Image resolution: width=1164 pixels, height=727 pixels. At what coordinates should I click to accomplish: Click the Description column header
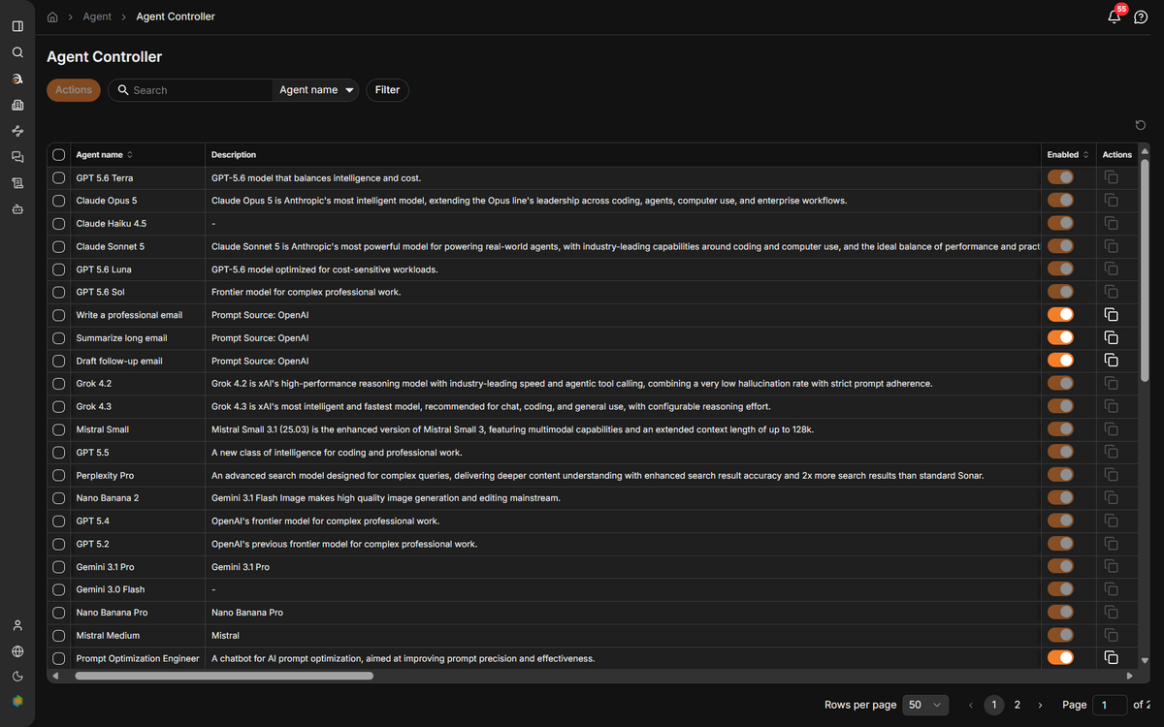(234, 155)
